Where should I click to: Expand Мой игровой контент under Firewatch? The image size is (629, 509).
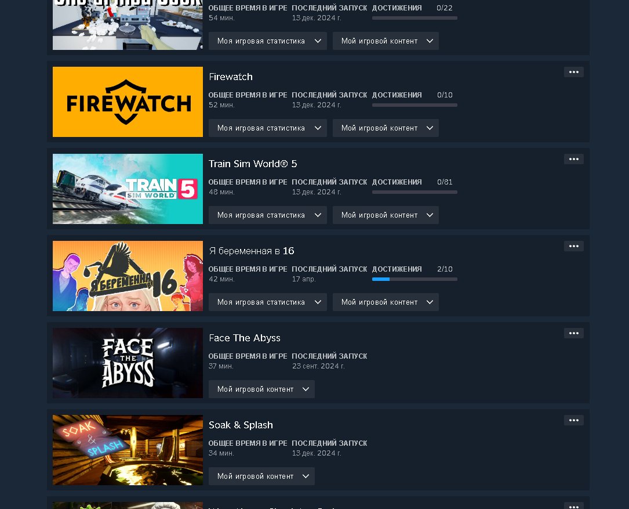(386, 128)
